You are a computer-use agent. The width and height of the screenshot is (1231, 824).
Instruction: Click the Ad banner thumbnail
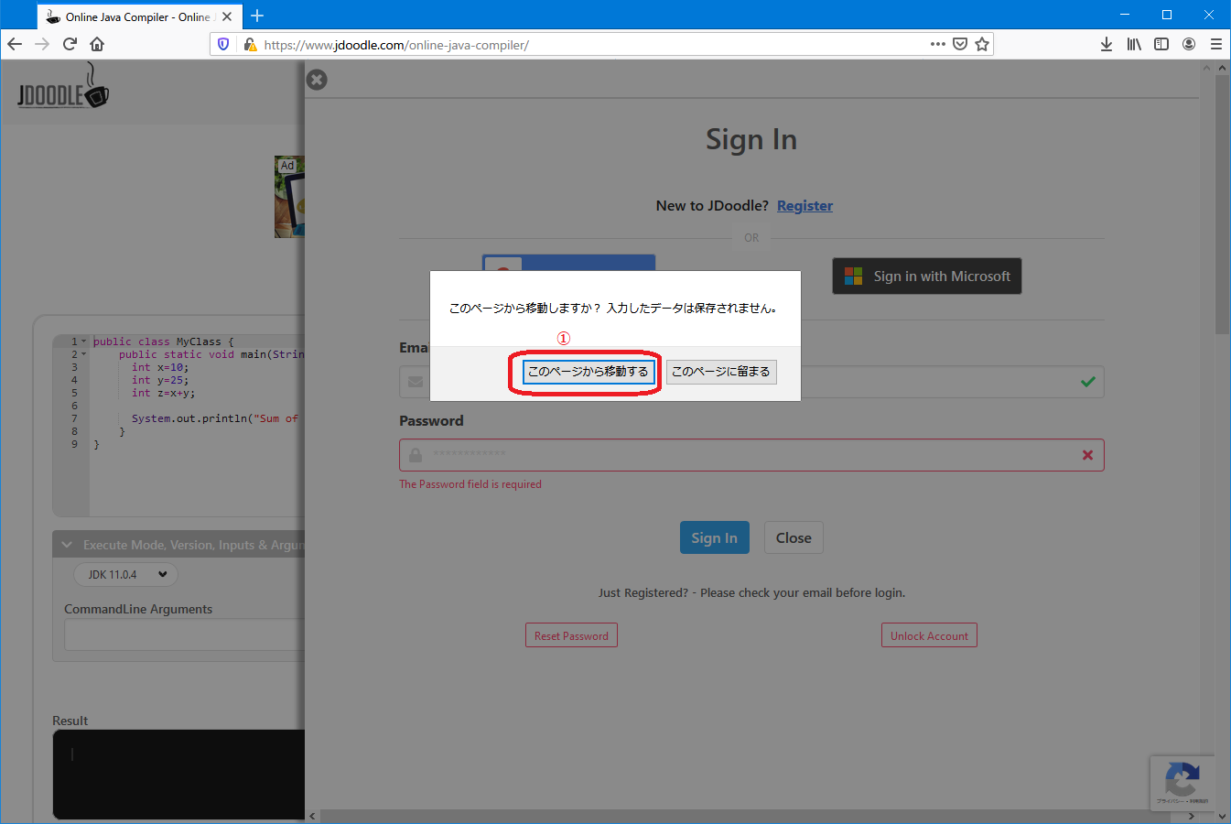click(289, 197)
